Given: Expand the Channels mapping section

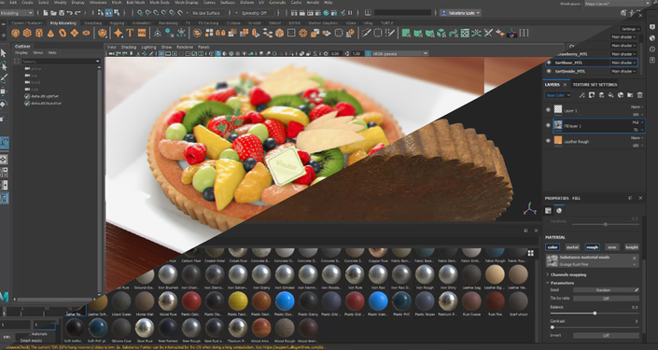Looking at the screenshot, I should (568, 274).
